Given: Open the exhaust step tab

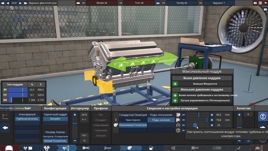Looking at the screenshot, I should click(173, 148).
